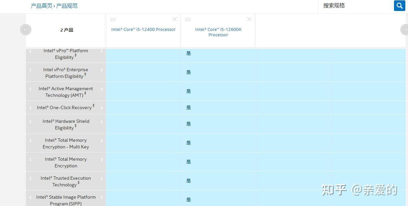
Task: Click right chevron on Total Memory Encryption Multi Key row
Action: 102,140
